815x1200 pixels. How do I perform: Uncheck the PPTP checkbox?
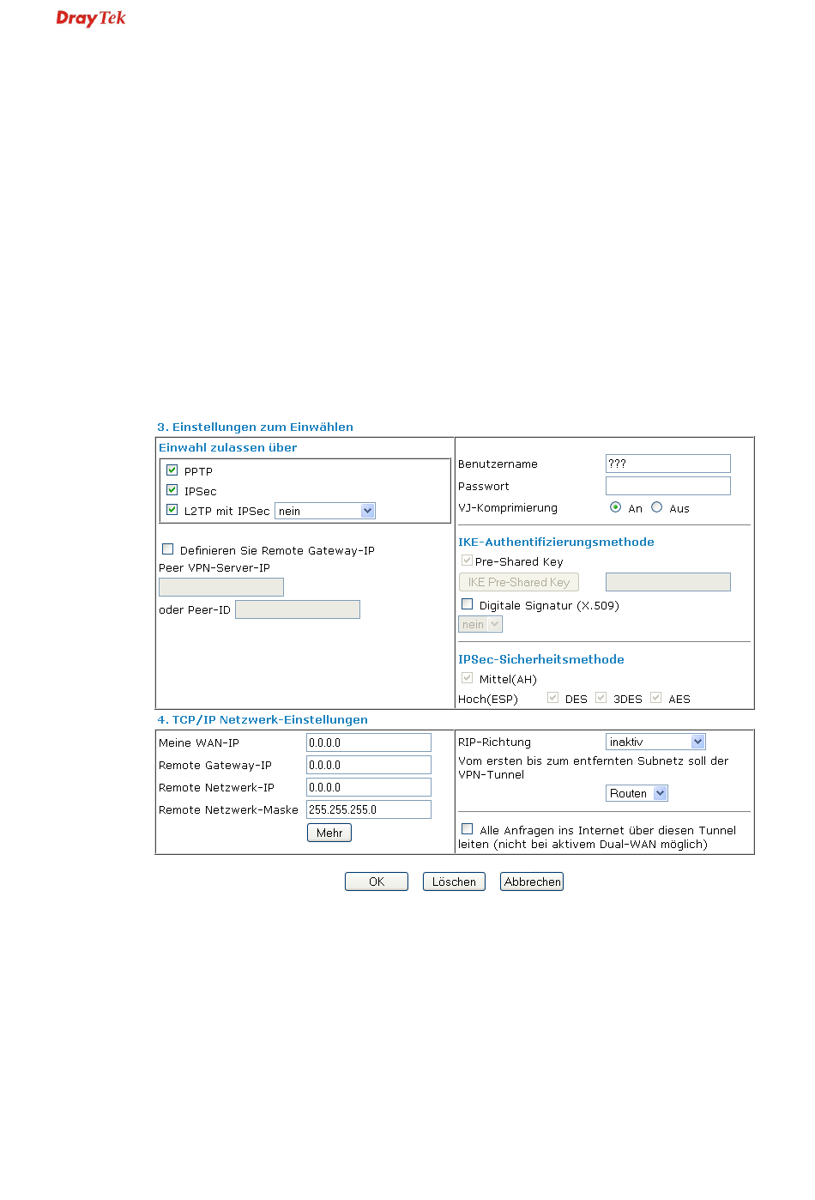click(172, 470)
